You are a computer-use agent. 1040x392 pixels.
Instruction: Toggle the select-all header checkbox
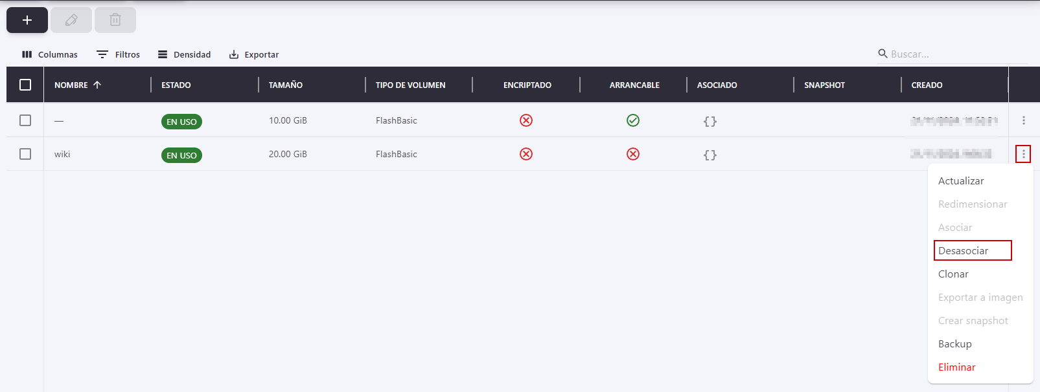(x=25, y=85)
